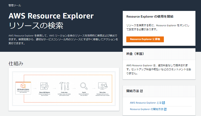The width and height of the screenshot is (201, 116).
Task: Click the orange 'Resource Explorer に移動' button
Action: pyautogui.click(x=145, y=39)
